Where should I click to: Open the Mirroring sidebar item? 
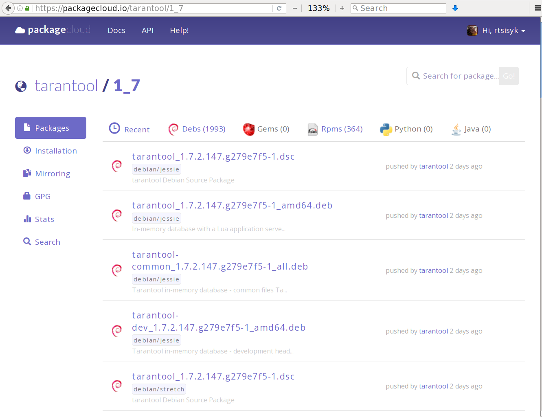coord(50,173)
